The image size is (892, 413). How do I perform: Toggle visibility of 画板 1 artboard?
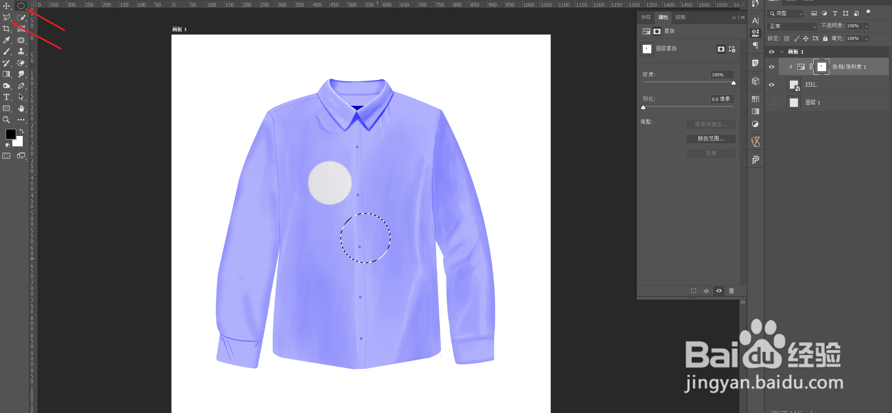point(771,52)
